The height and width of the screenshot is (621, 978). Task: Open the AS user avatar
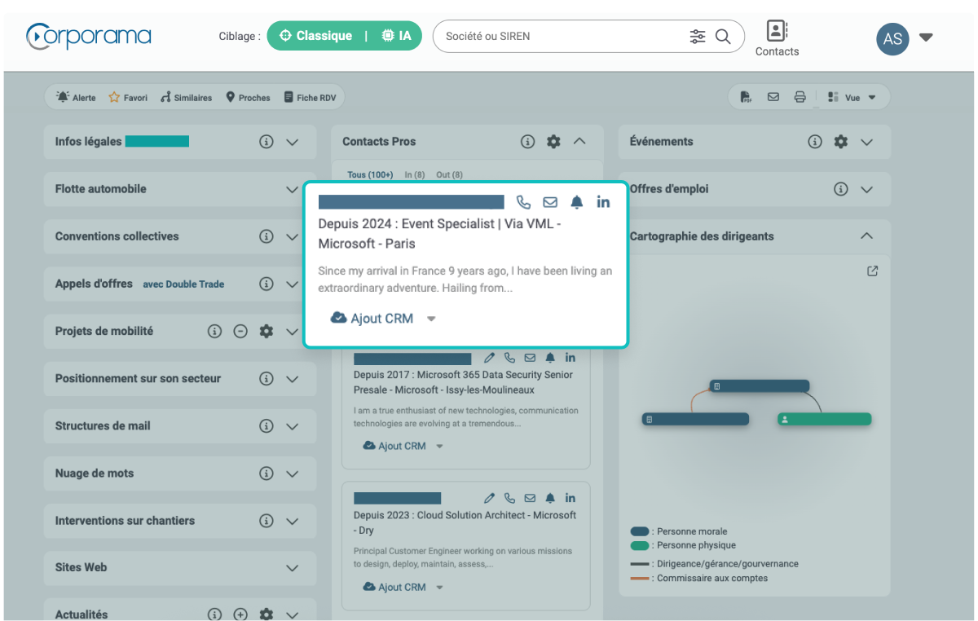pos(892,38)
